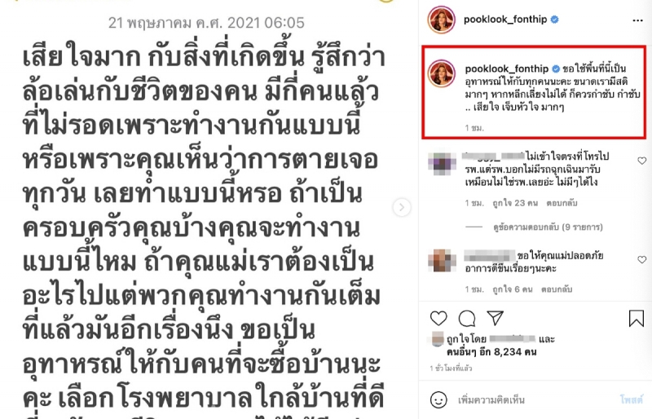Like the first comment about รพ.
This screenshot has width=652, height=419.
(642, 161)
